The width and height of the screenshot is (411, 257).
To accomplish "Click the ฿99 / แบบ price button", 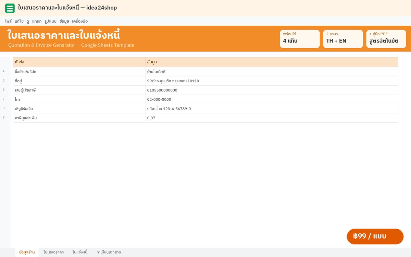I will pos(375,236).
